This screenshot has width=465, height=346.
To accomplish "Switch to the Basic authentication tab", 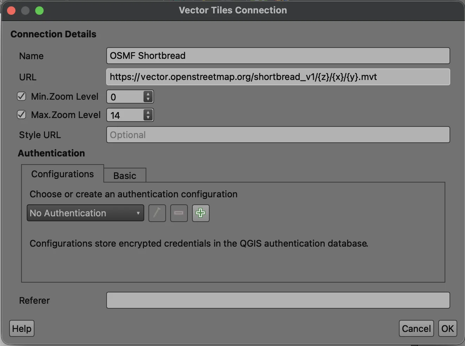I will click(125, 175).
